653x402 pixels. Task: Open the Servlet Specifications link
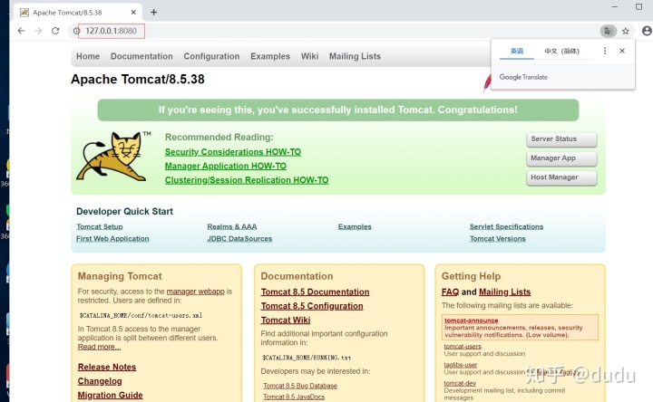click(x=506, y=226)
